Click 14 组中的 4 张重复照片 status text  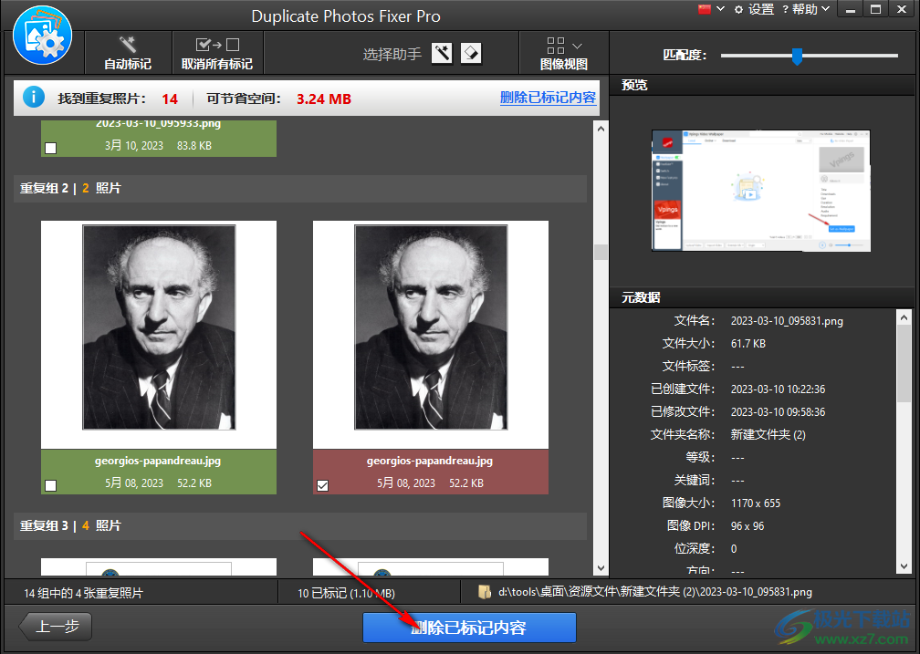click(x=83, y=593)
